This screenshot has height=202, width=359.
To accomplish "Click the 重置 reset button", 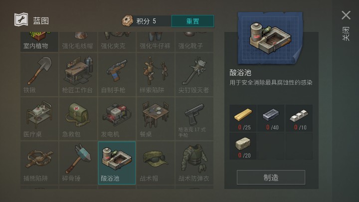I will coord(192,21).
